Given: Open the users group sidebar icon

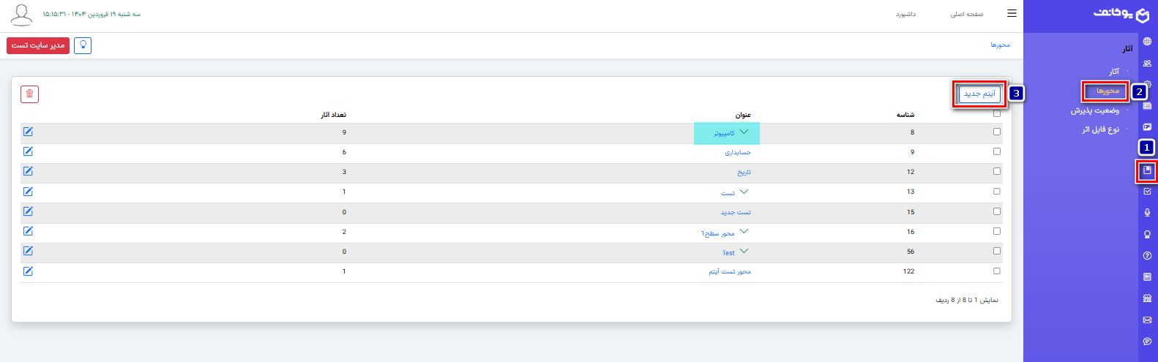Looking at the screenshot, I should [1147, 64].
